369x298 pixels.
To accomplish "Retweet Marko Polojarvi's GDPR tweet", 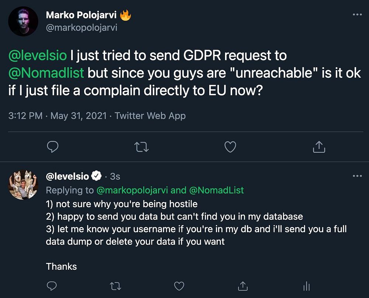I will click(142, 147).
